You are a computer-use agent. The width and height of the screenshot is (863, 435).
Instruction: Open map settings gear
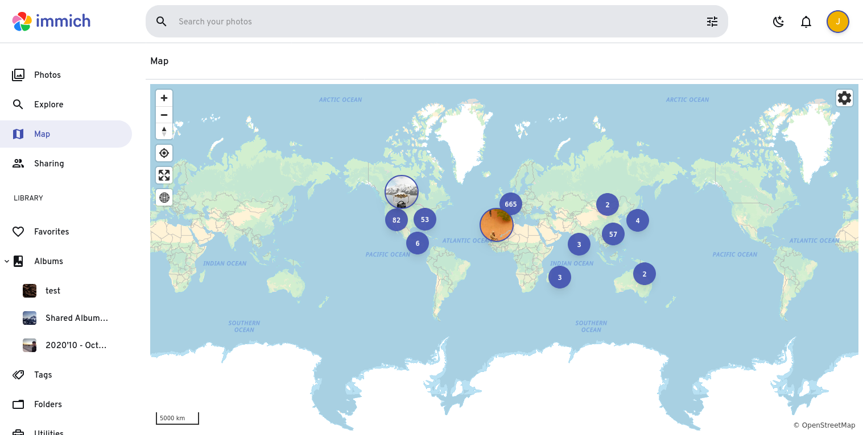tap(844, 98)
